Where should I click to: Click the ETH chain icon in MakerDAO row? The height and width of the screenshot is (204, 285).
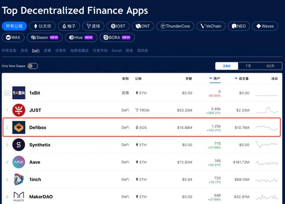tap(137, 196)
